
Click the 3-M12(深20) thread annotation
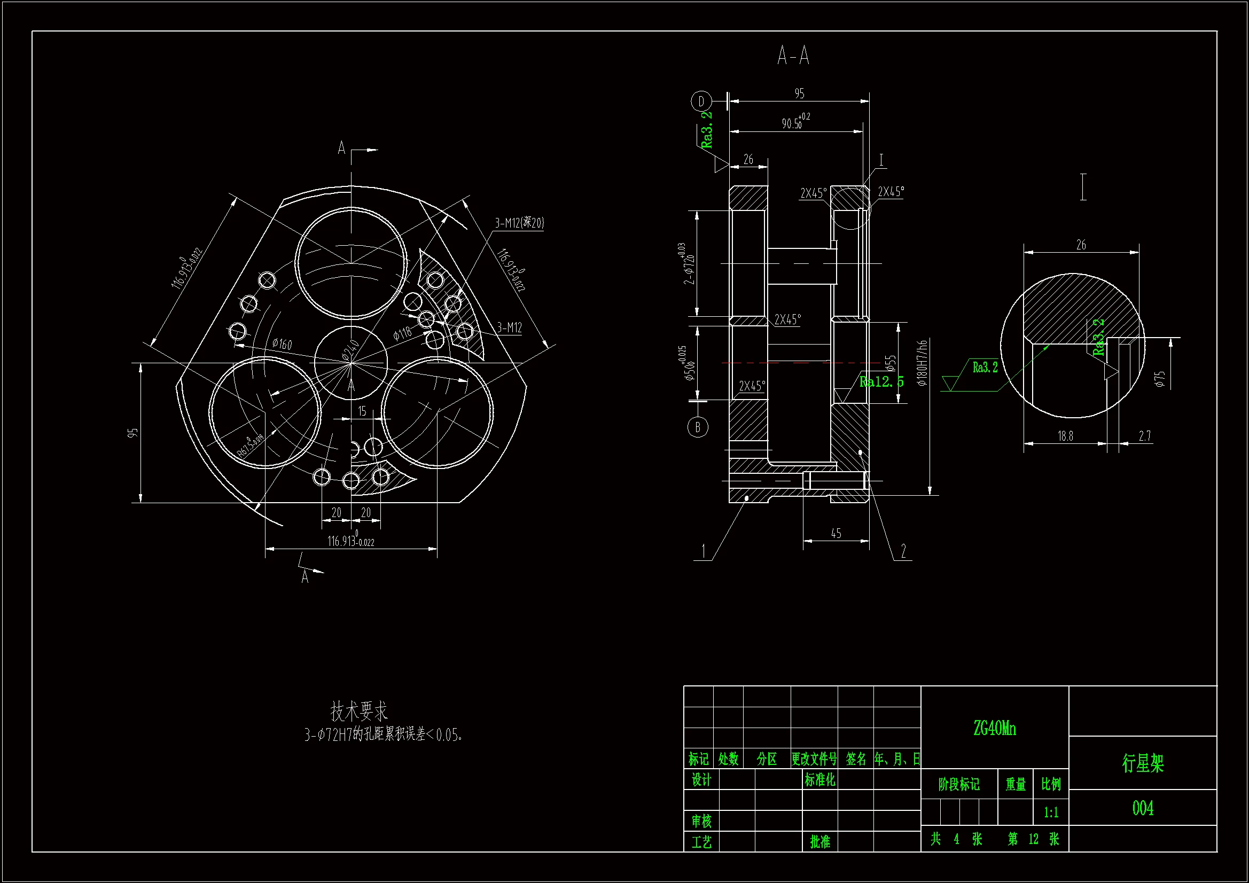click(x=519, y=223)
